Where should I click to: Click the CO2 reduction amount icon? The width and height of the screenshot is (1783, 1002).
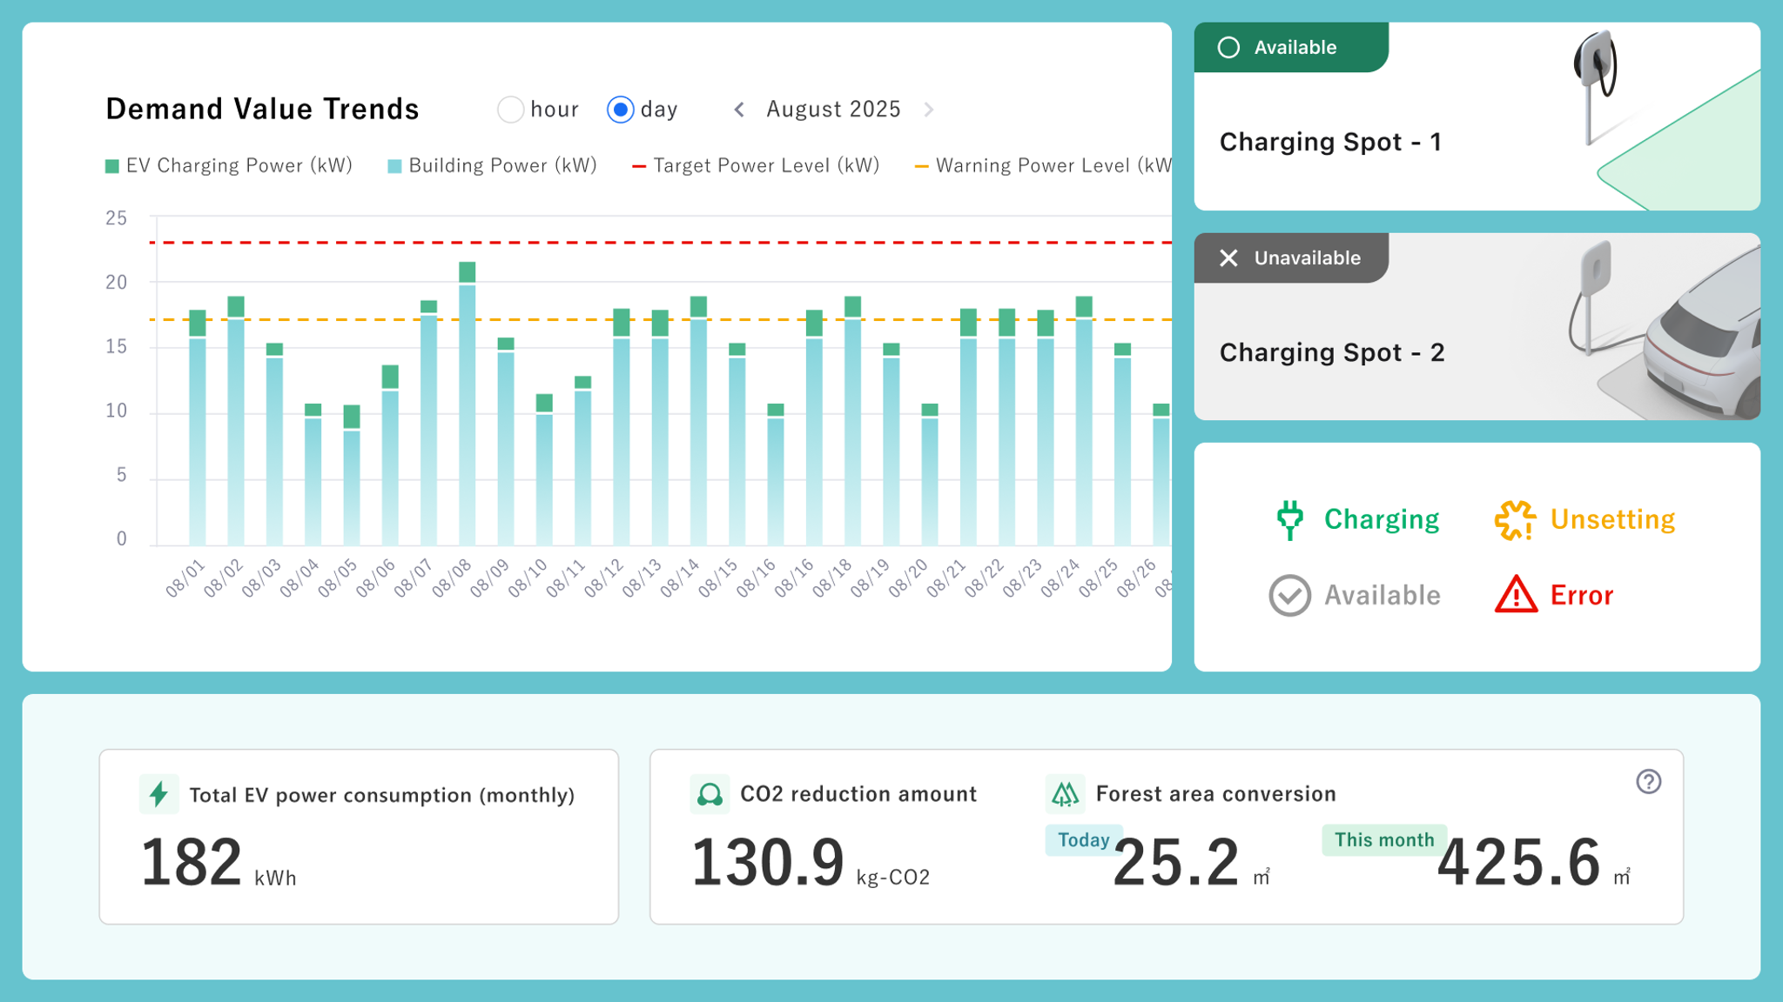[710, 794]
